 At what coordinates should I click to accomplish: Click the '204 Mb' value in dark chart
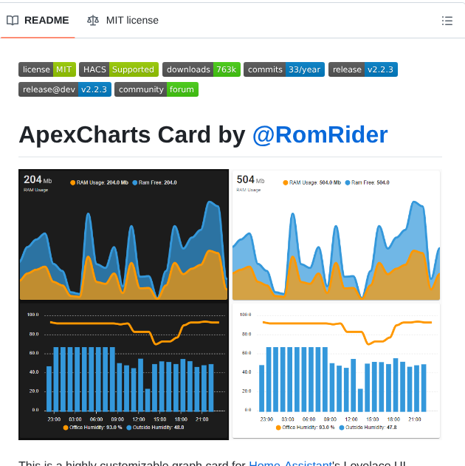coord(38,179)
